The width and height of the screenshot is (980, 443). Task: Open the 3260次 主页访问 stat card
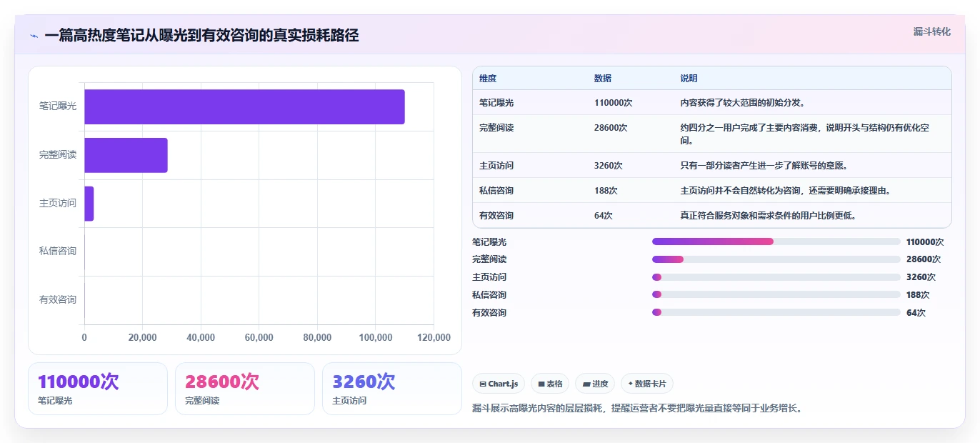point(392,389)
